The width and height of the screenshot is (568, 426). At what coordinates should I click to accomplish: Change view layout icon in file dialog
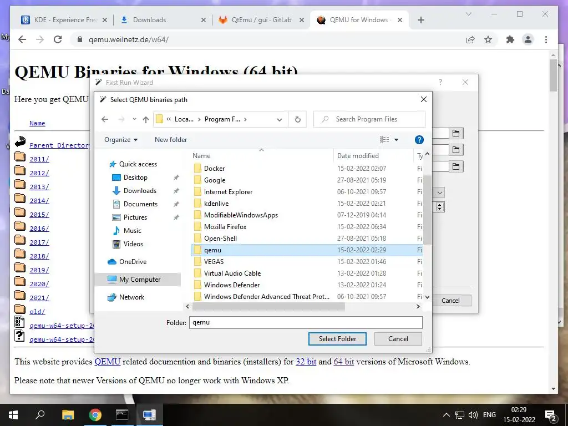pos(384,140)
